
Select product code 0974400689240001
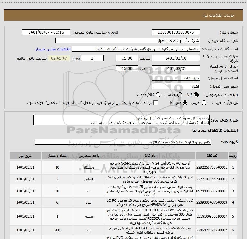[x=212, y=191]
